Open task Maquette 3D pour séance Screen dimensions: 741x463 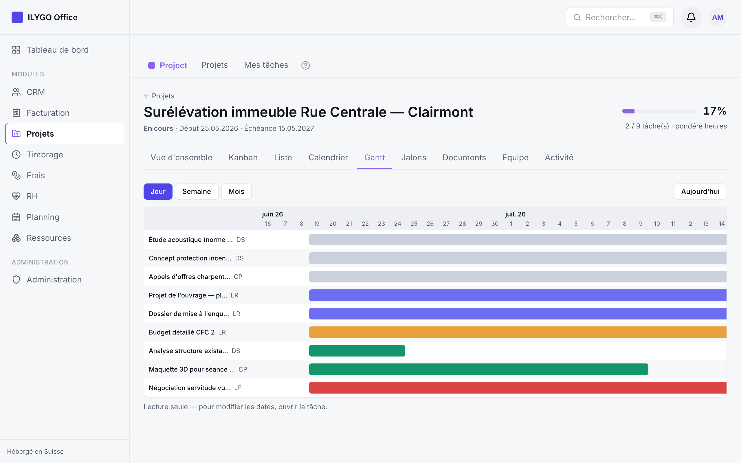pyautogui.click(x=192, y=369)
